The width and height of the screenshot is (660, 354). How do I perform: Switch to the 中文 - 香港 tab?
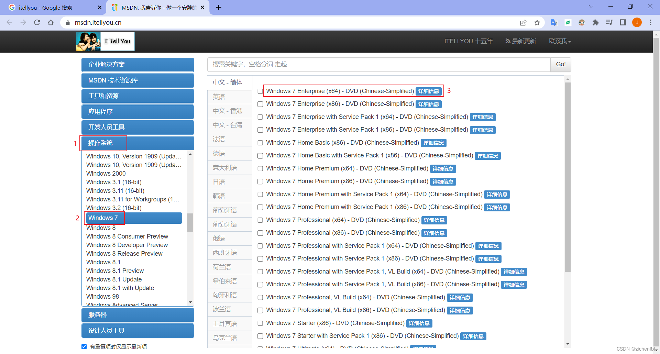point(230,111)
